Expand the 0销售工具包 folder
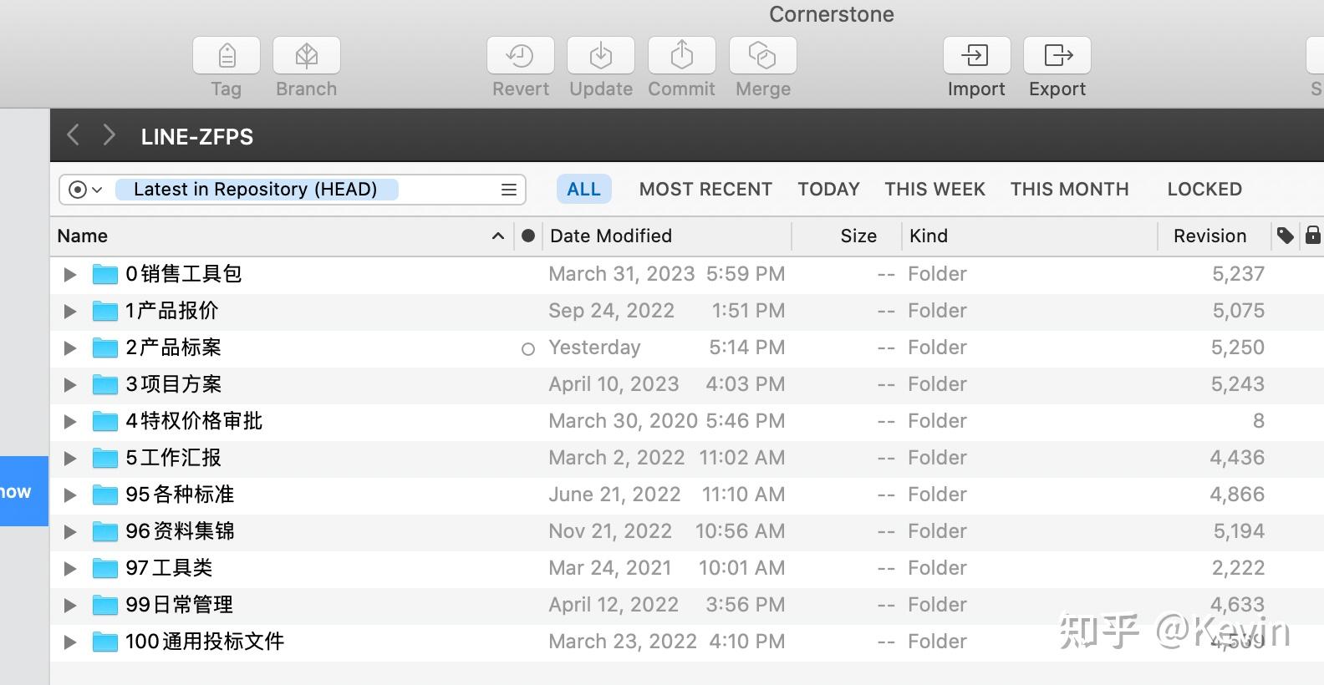The height and width of the screenshot is (685, 1324). click(x=70, y=274)
